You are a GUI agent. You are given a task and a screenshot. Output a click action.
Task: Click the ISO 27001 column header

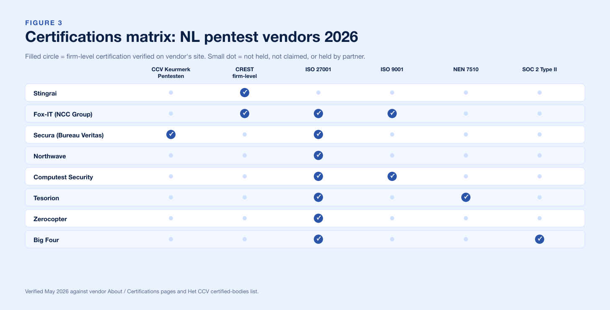pyautogui.click(x=318, y=70)
